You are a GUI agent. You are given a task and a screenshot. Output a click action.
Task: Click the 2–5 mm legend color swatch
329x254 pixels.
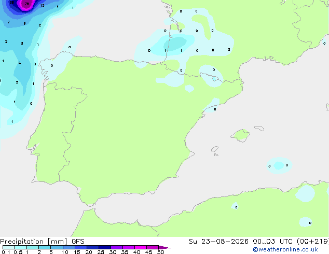[45, 247]
